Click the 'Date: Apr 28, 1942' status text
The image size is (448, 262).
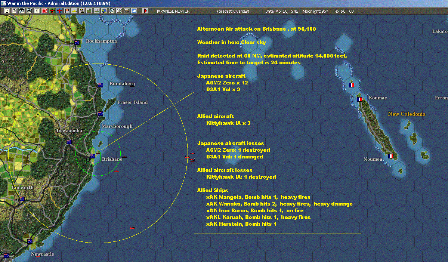click(x=282, y=11)
